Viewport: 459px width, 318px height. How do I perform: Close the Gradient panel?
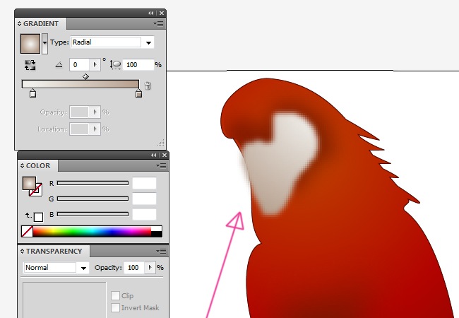[x=162, y=13]
